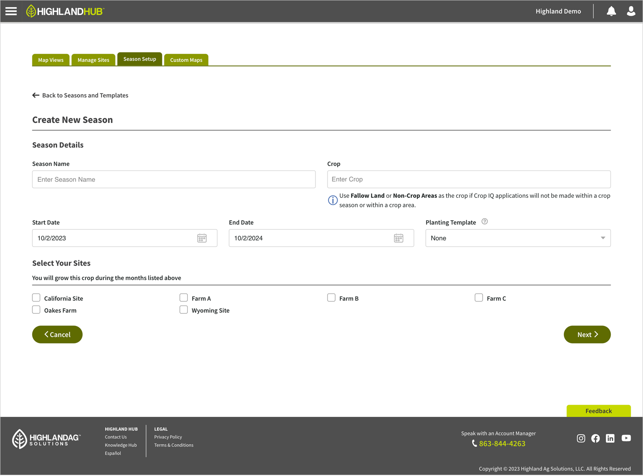Open the Start Date calendar picker

pos(202,238)
